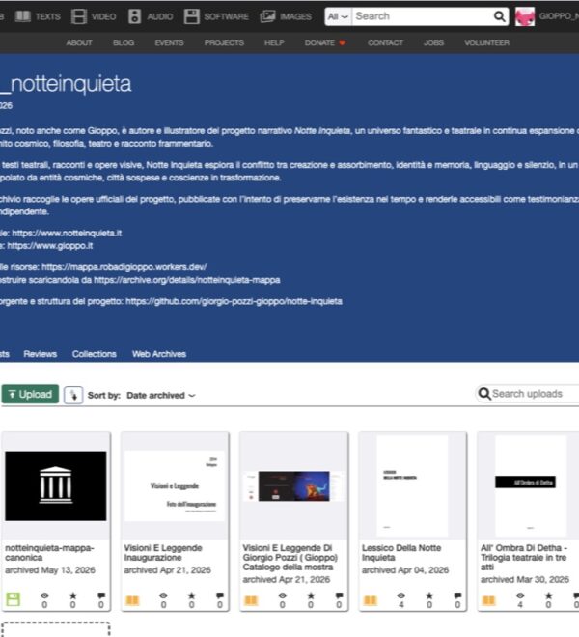Open the All' Ombra Di Detha title link
579x637 pixels.
pyautogui.click(x=524, y=558)
